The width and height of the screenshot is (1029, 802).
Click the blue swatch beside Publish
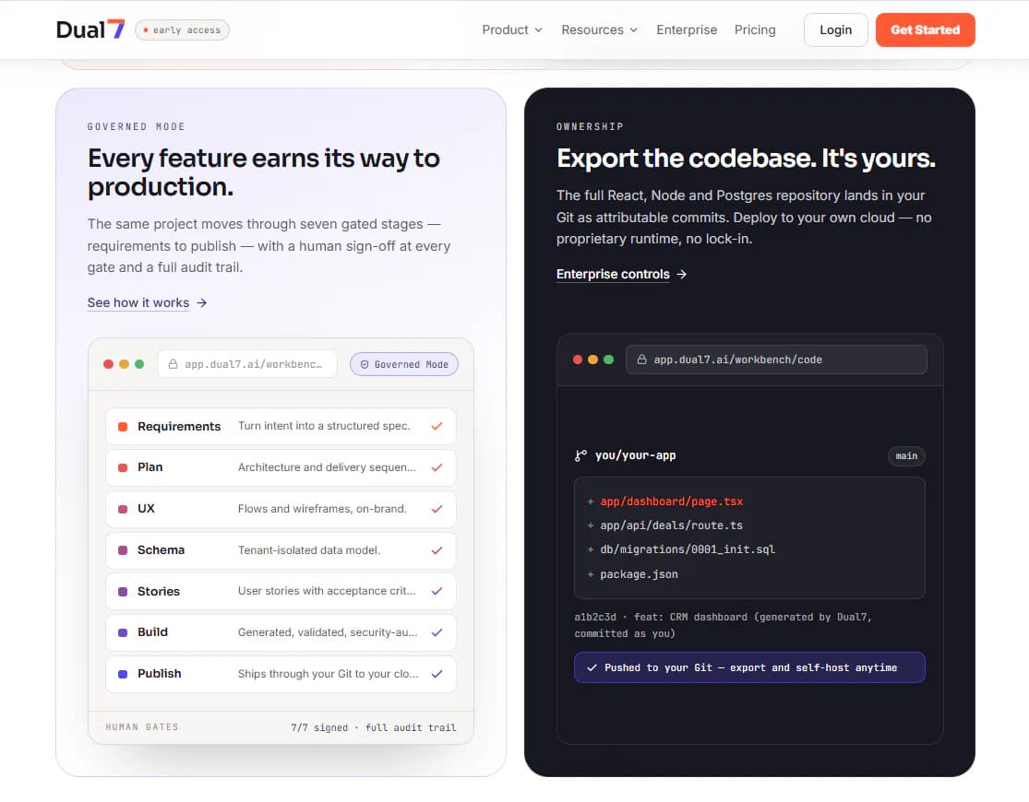pyautogui.click(x=123, y=674)
